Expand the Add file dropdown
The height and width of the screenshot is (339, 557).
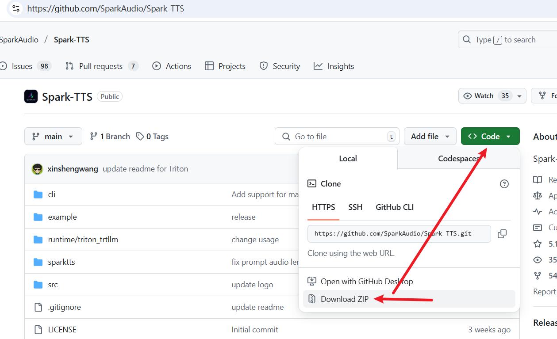pos(430,136)
